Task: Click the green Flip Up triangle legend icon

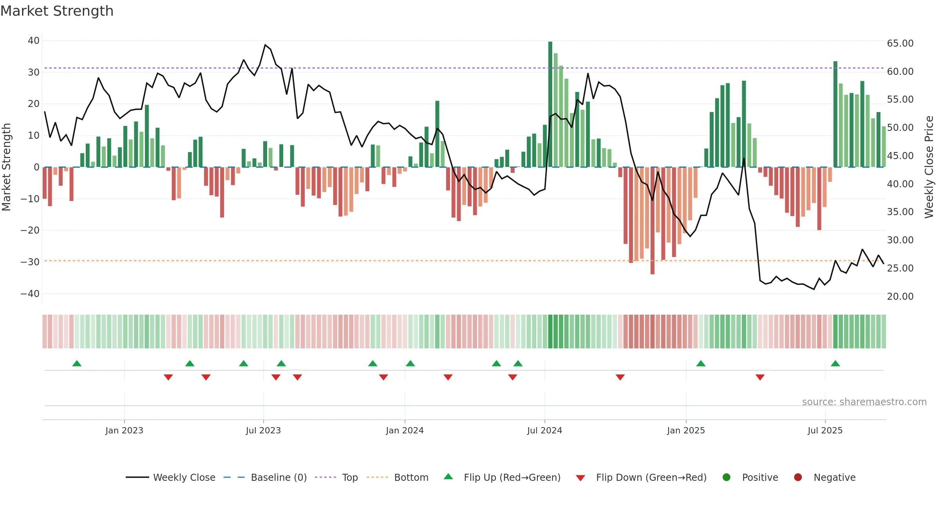Action: click(448, 476)
